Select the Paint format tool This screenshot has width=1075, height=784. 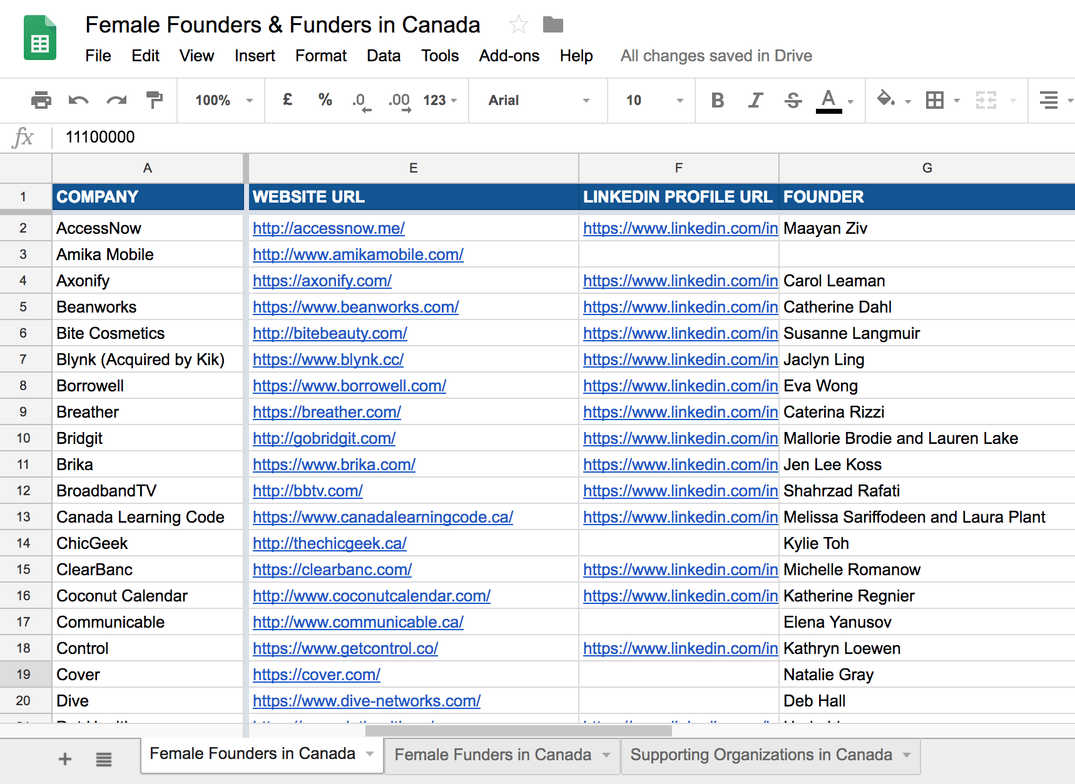tap(154, 100)
